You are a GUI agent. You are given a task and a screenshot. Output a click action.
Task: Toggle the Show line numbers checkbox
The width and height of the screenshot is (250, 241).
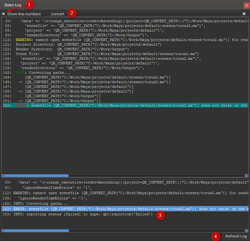3,14
